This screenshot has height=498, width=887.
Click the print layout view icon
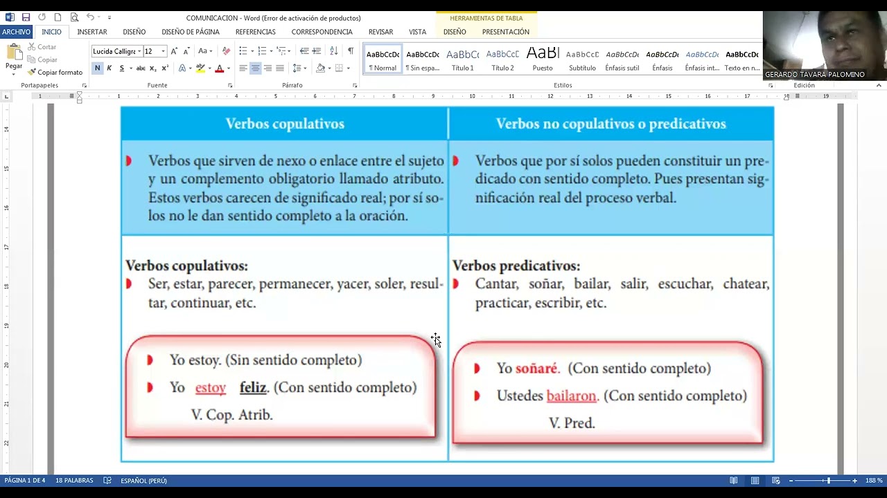pyautogui.click(x=755, y=481)
